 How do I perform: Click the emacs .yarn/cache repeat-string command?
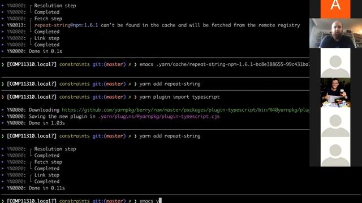(225, 64)
